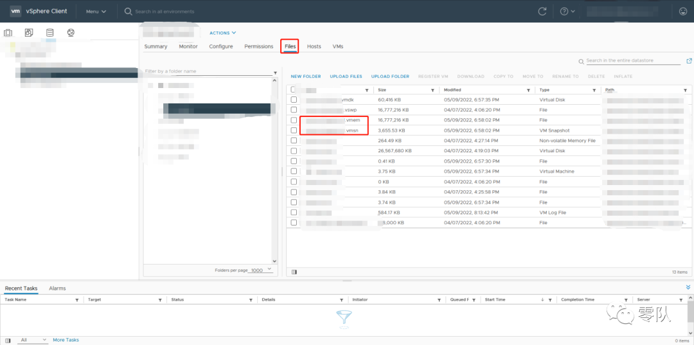Check the box for the .vmsn snapshot file
Viewport: 694px width, 345px height.
294,130
